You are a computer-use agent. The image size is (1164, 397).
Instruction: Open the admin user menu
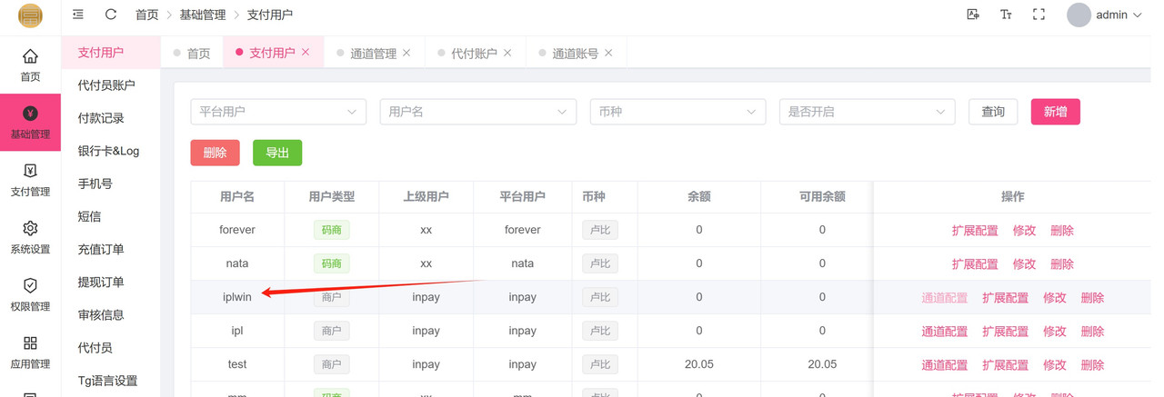coord(1105,15)
